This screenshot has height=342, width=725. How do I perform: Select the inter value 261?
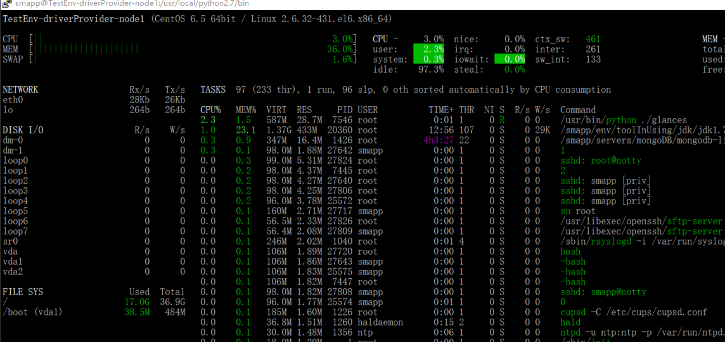(x=593, y=49)
